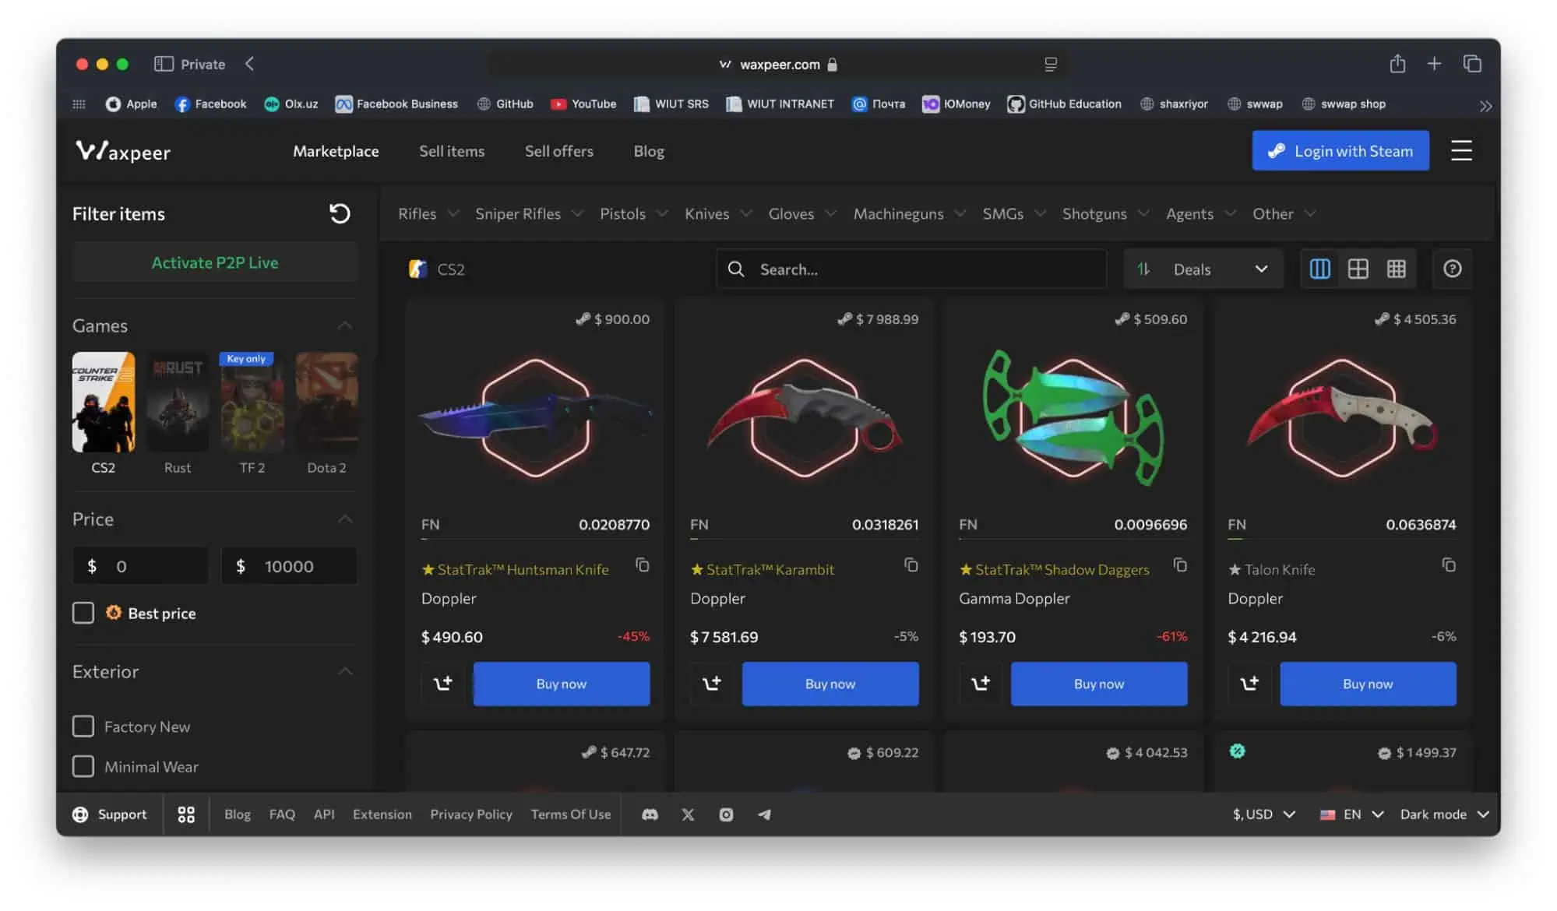Go to the Sell items tab
Viewport: 1557px width, 911px height.
pyautogui.click(x=452, y=151)
